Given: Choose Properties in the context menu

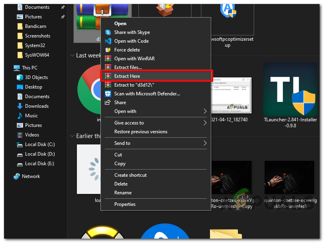Looking at the screenshot, I should pos(125,204).
